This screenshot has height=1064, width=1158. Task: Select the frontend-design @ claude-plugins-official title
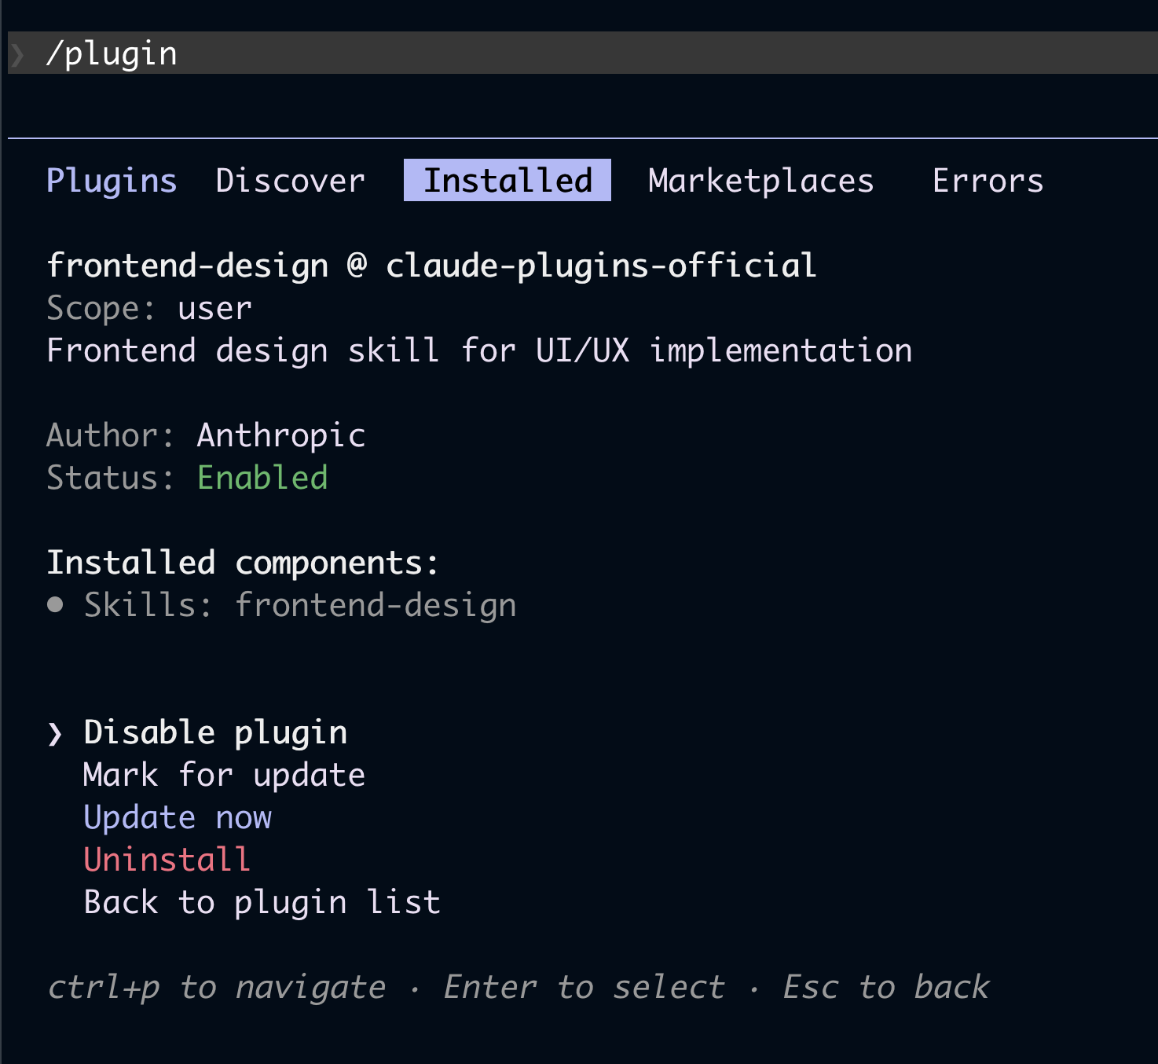(431, 266)
